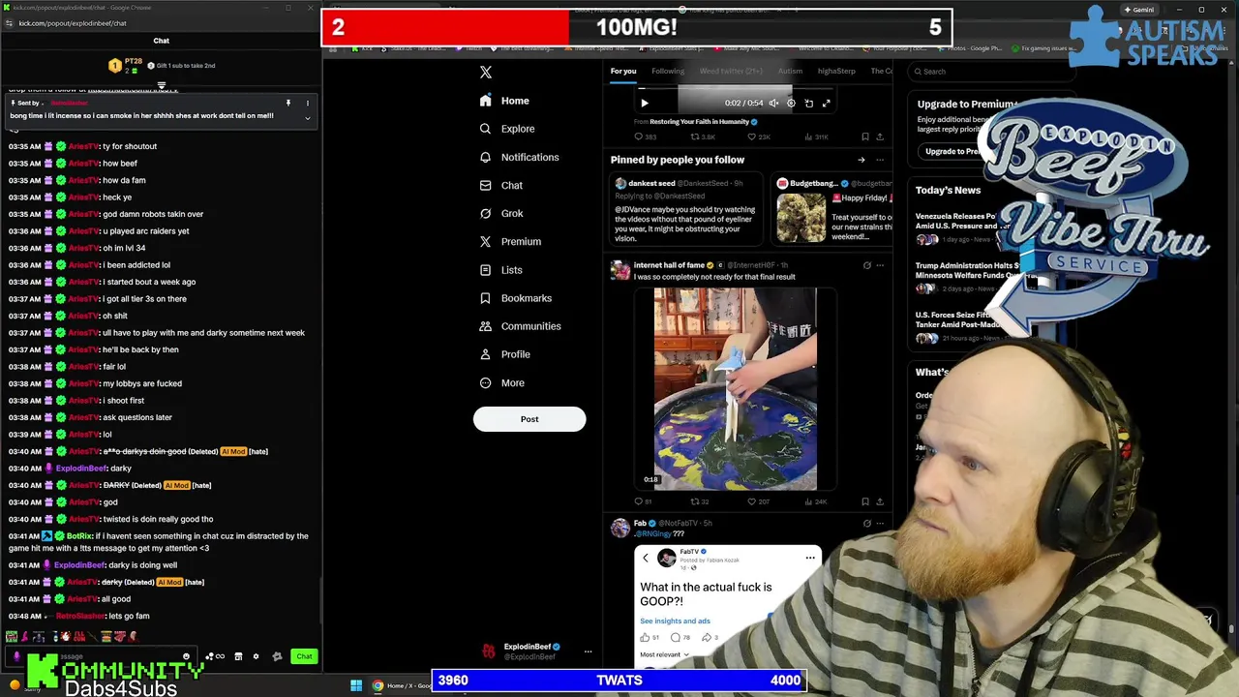
Task: Like the post with 207 likes
Action: (757, 501)
